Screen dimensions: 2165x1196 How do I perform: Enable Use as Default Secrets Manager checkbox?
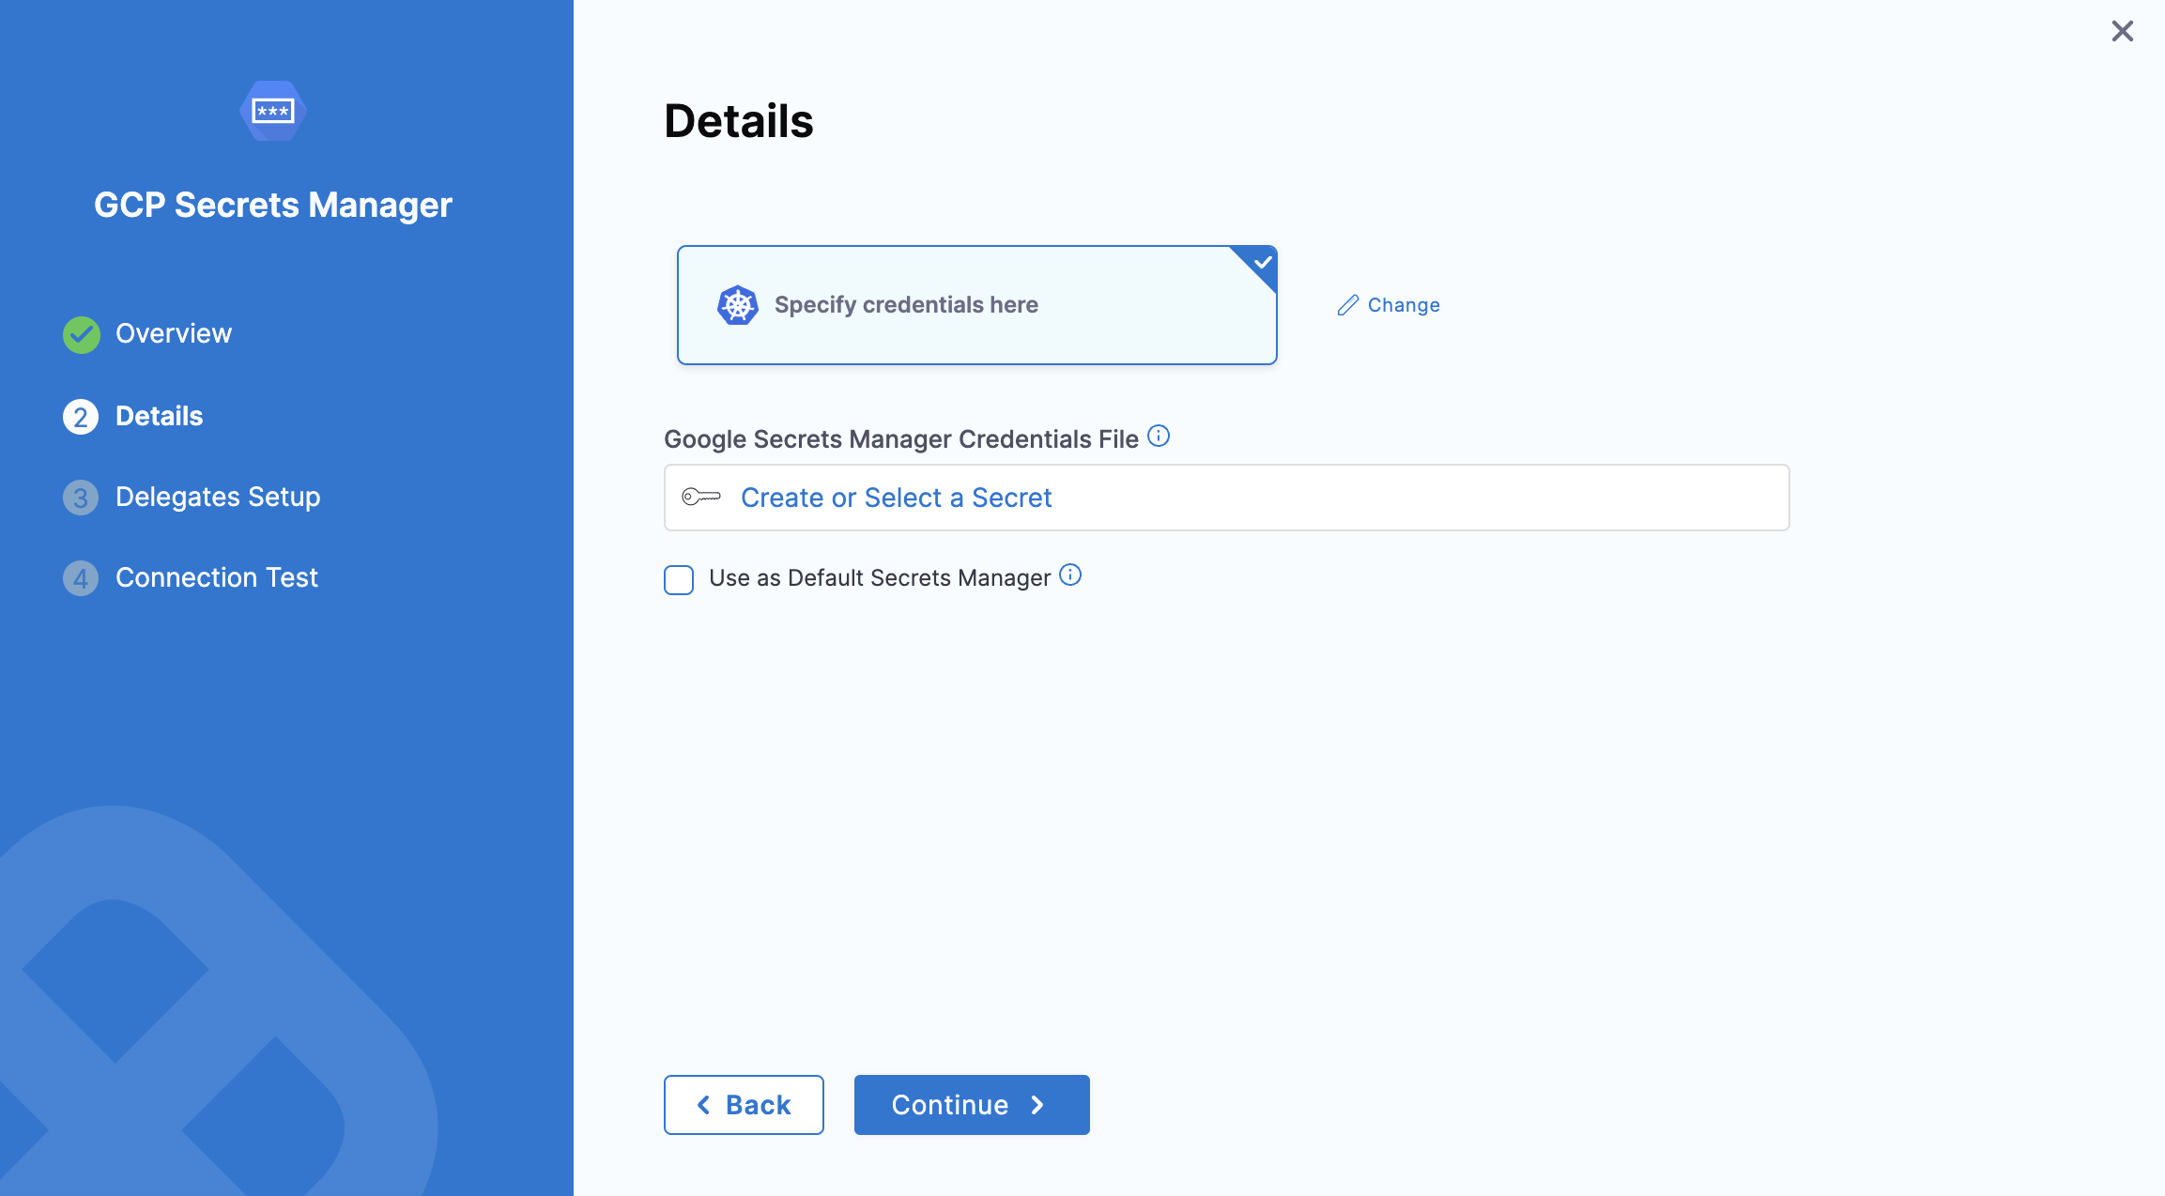679,579
